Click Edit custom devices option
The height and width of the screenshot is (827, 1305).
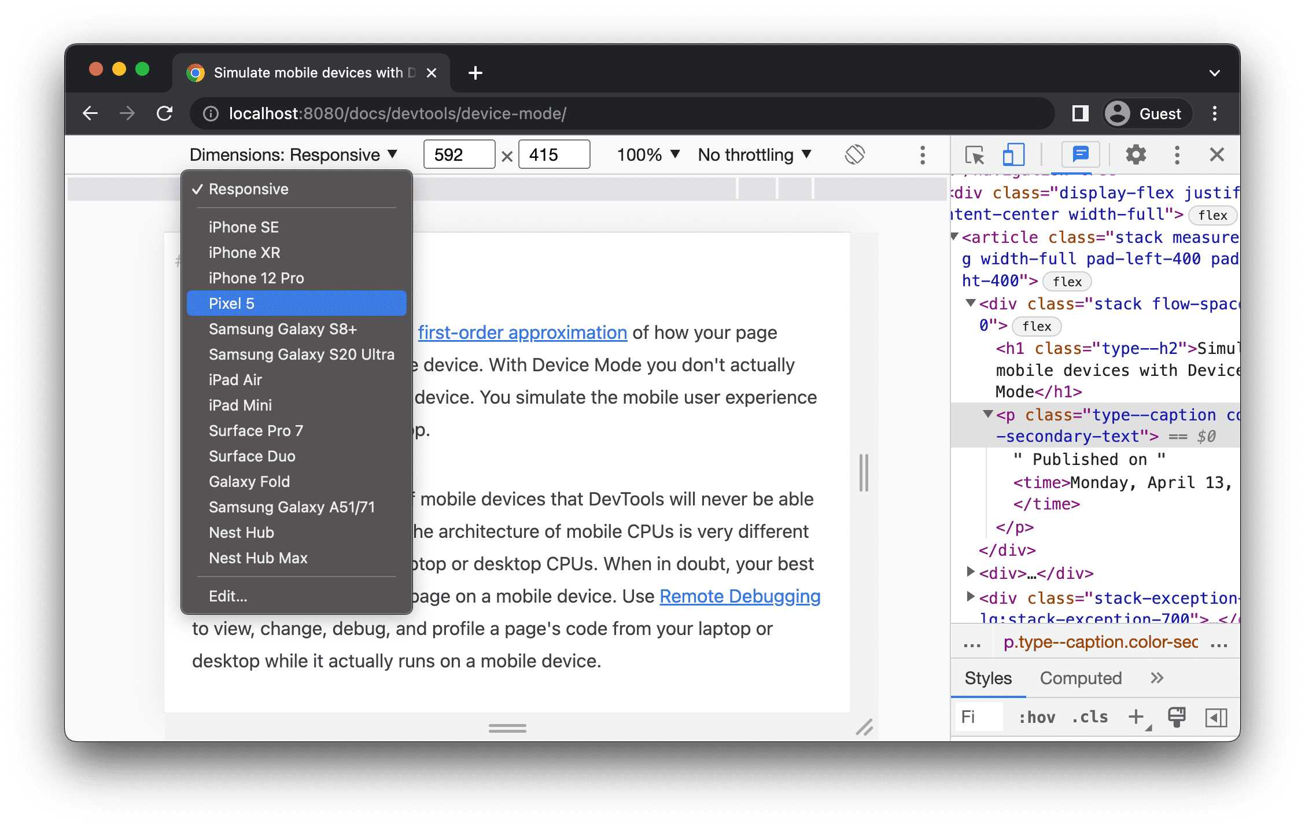tap(227, 596)
